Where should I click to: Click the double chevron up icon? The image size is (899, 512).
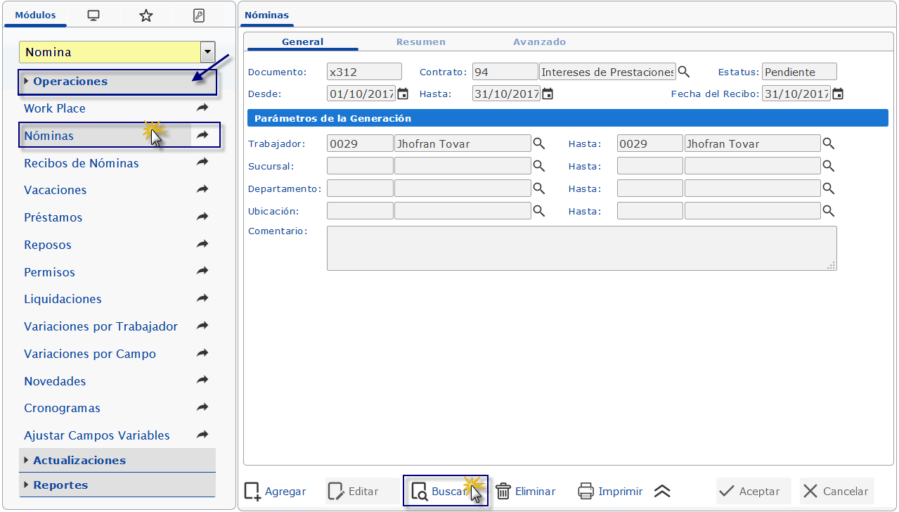(662, 492)
